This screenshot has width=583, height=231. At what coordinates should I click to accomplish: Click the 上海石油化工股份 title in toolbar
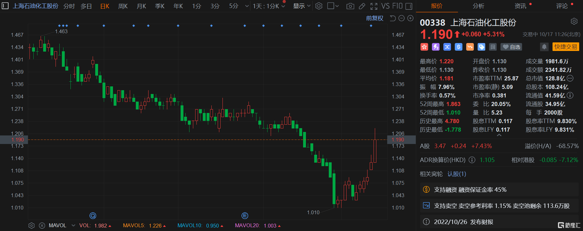[x=36, y=6]
